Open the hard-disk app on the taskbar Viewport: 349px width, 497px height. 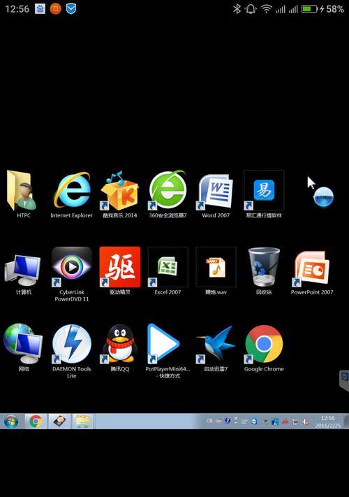tap(59, 422)
